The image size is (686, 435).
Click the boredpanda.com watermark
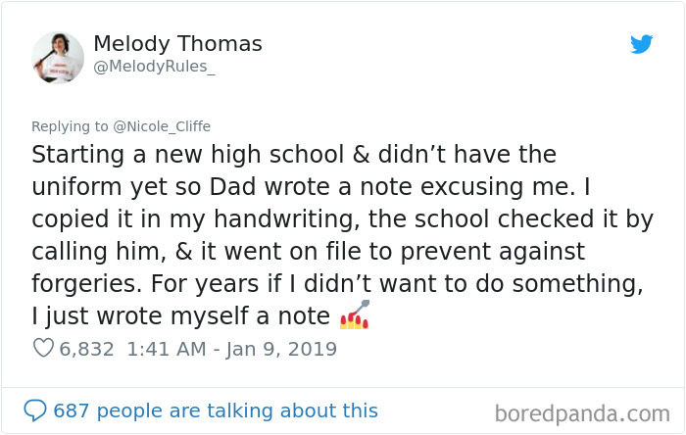click(x=580, y=411)
